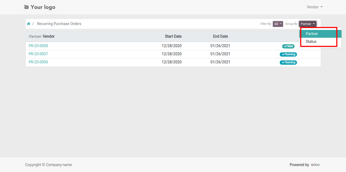Image resolution: width=346 pixels, height=172 pixels.
Task: Collapse the Group By Partner dropdown
Action: click(x=308, y=24)
